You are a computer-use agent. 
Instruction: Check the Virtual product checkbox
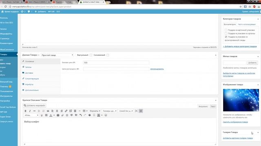pyautogui.click(x=91, y=55)
